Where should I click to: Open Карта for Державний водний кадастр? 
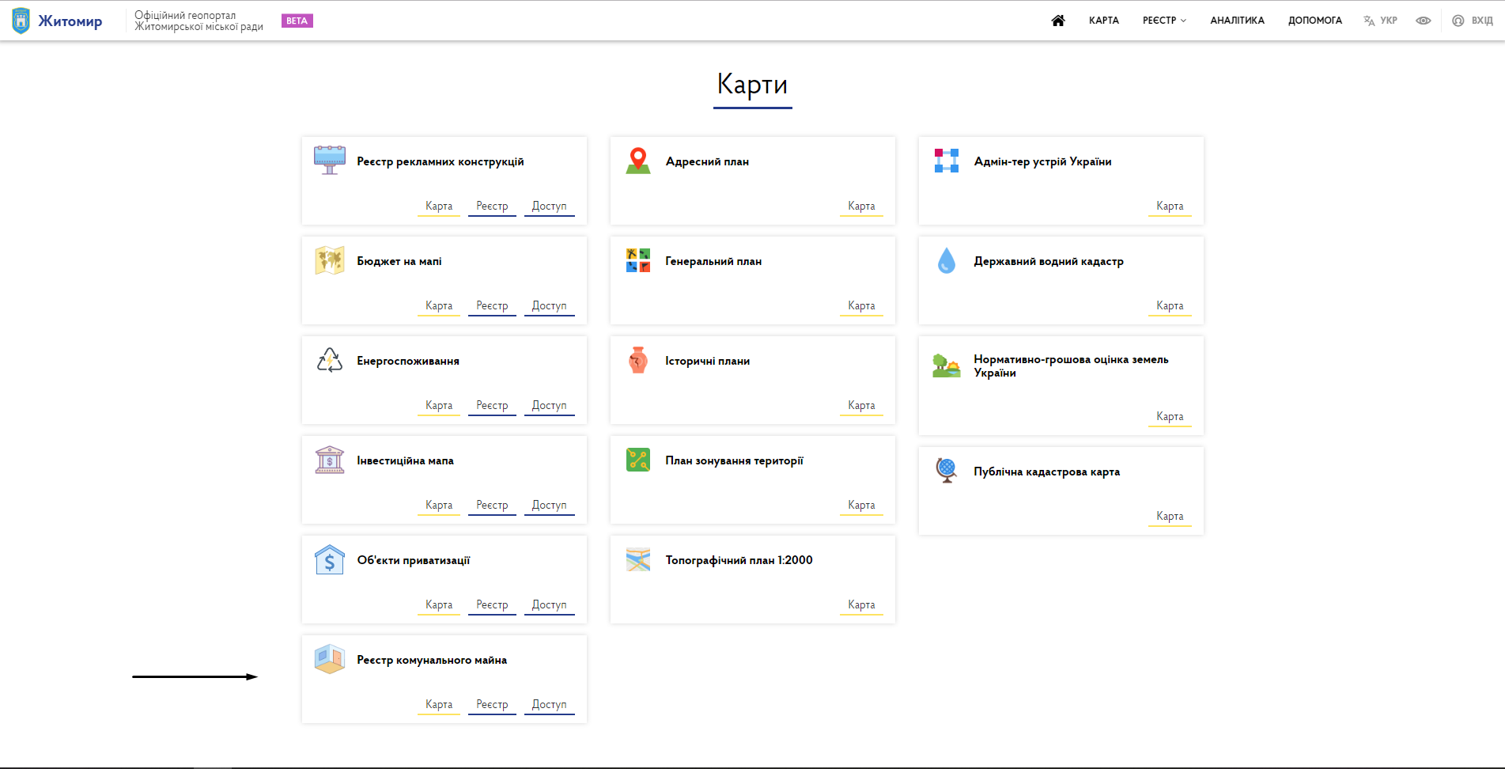click(x=1170, y=306)
